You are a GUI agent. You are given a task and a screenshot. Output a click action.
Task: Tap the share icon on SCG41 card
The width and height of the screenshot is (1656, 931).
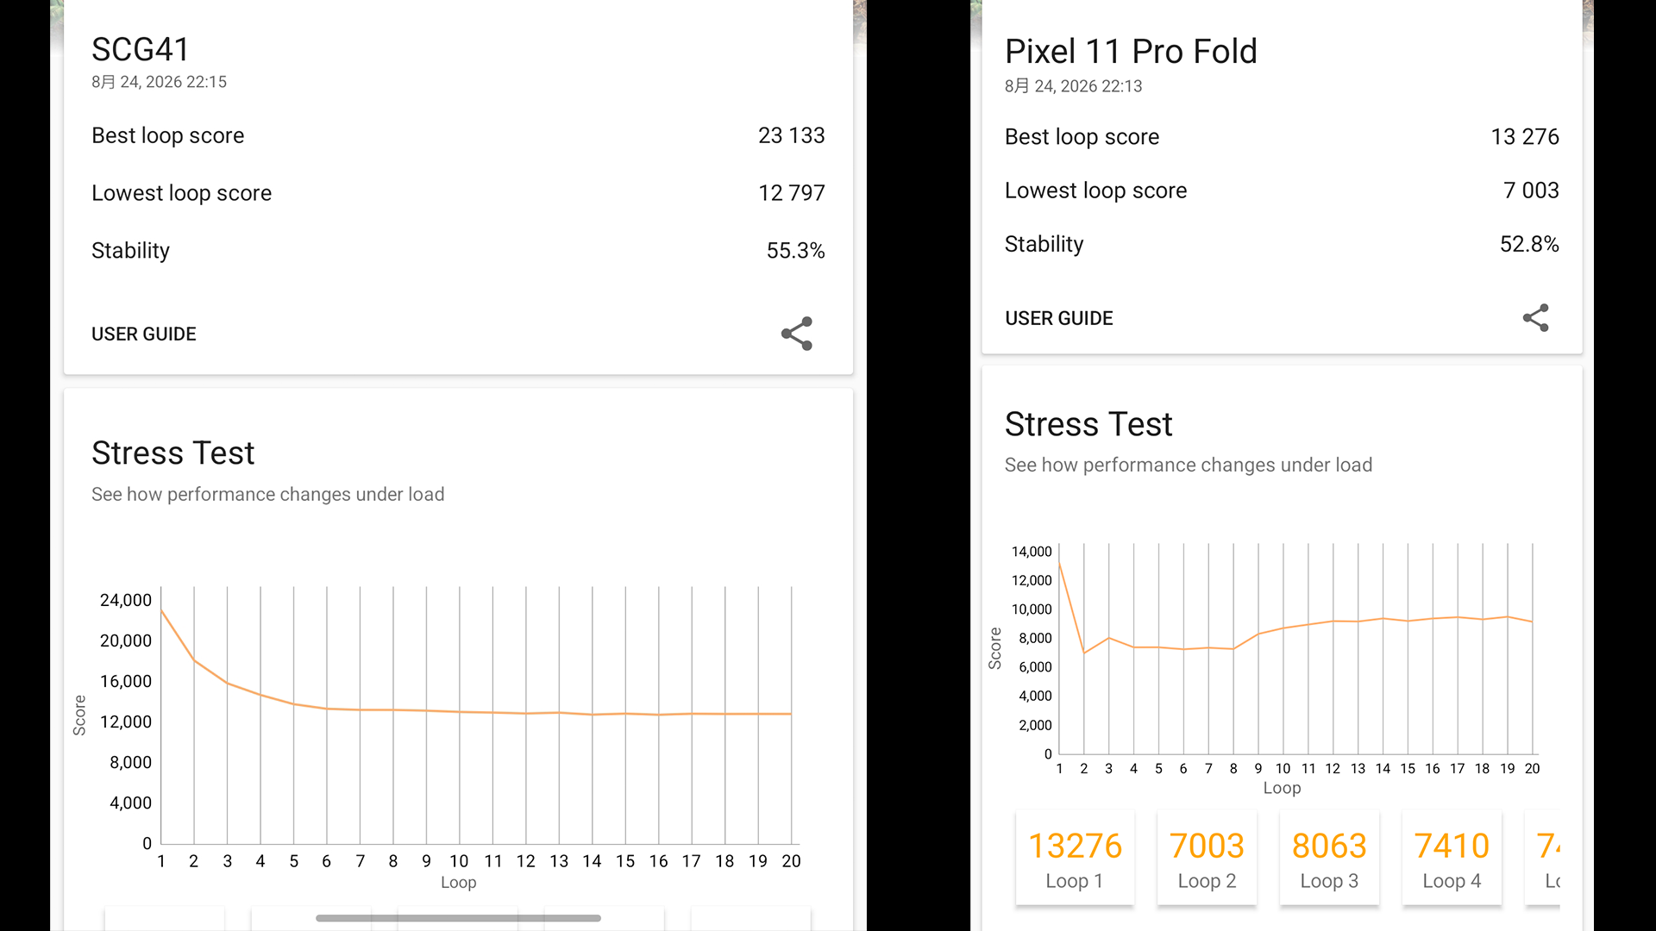point(797,334)
